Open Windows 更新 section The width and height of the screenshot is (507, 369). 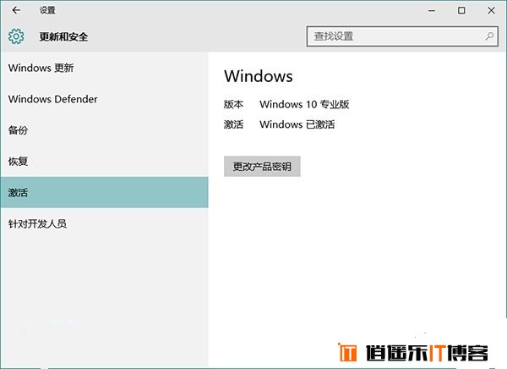point(104,68)
